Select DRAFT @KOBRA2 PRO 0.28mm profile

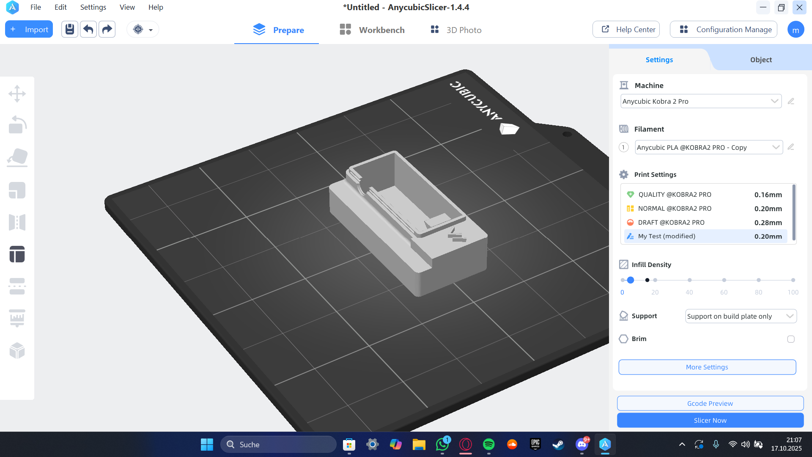pos(705,223)
